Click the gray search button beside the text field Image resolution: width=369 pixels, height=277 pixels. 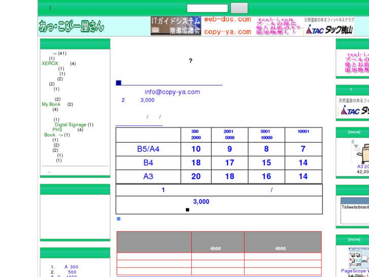(x=239, y=8)
